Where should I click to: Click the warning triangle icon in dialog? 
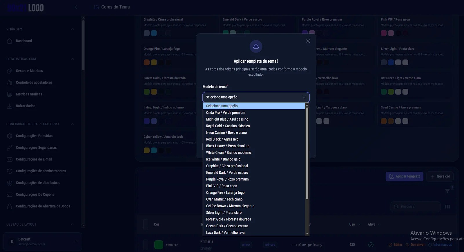click(256, 46)
